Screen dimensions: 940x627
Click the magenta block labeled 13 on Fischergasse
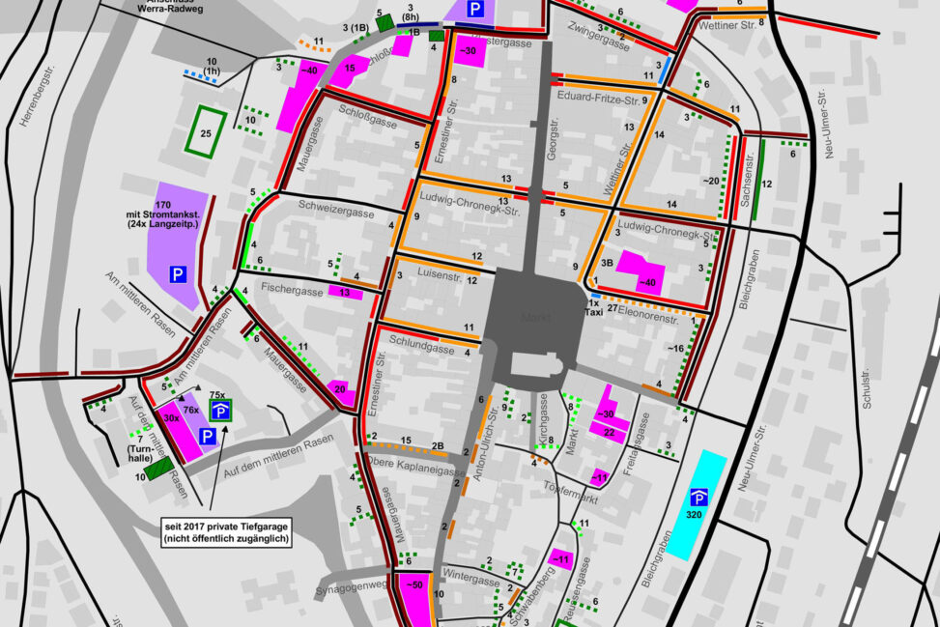coord(345,291)
